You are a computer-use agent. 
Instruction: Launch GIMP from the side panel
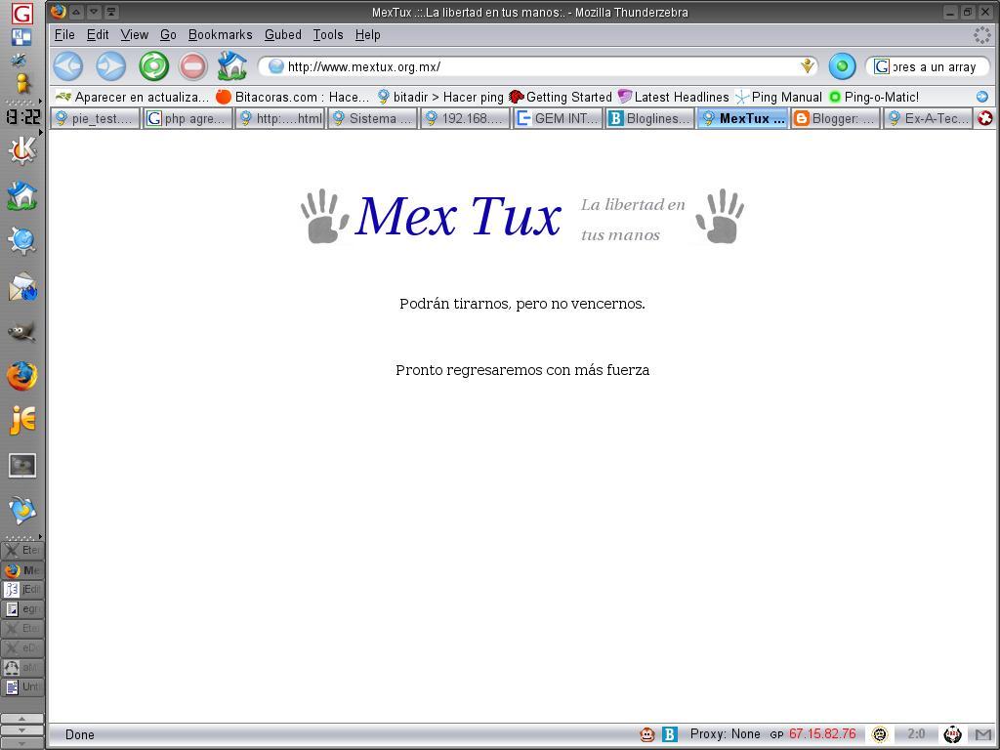point(22,331)
